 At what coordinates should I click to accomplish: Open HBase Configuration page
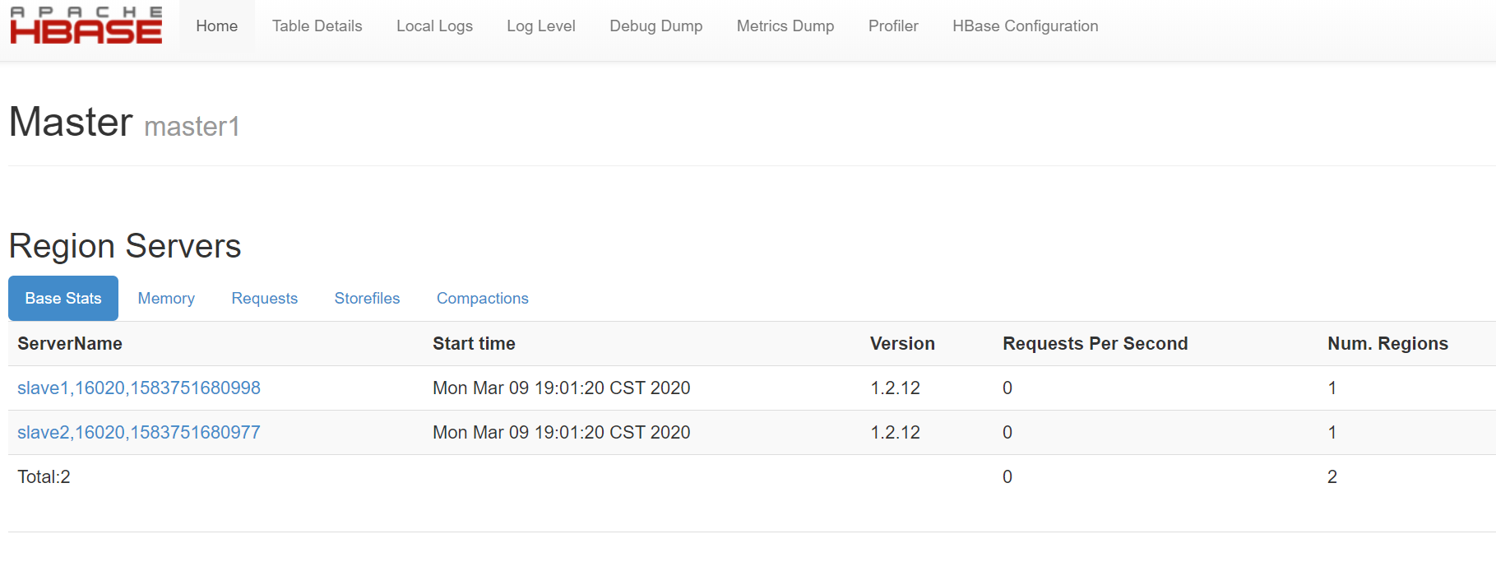(1026, 26)
